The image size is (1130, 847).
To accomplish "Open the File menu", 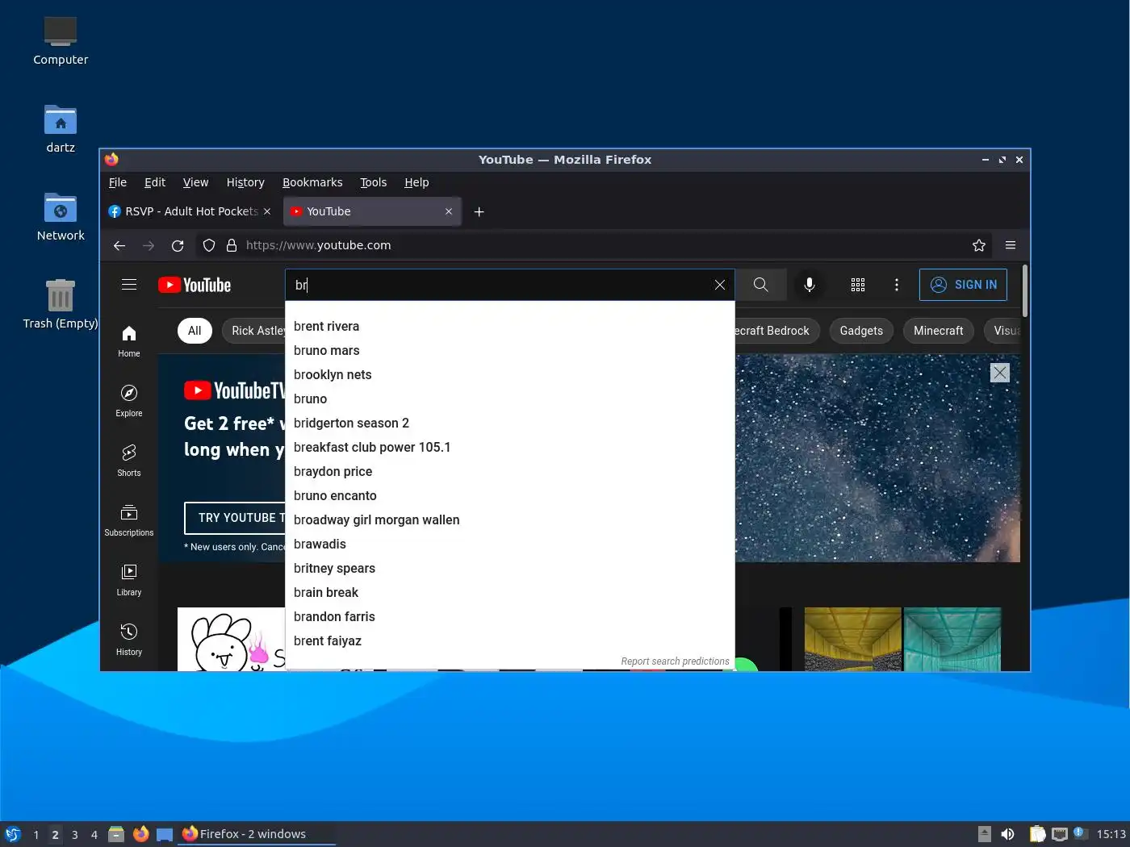I will click(x=118, y=182).
